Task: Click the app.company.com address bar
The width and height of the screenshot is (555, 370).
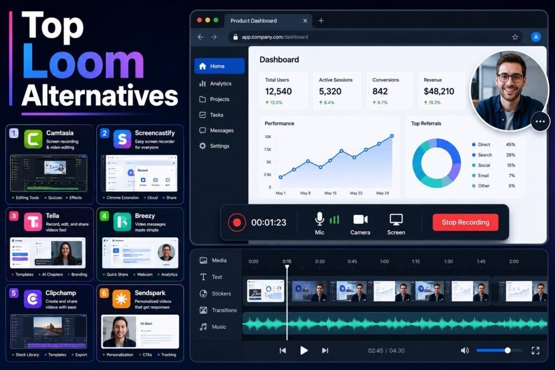Action: (x=375, y=37)
